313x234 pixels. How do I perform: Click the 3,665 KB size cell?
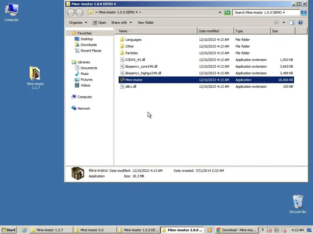point(286,66)
